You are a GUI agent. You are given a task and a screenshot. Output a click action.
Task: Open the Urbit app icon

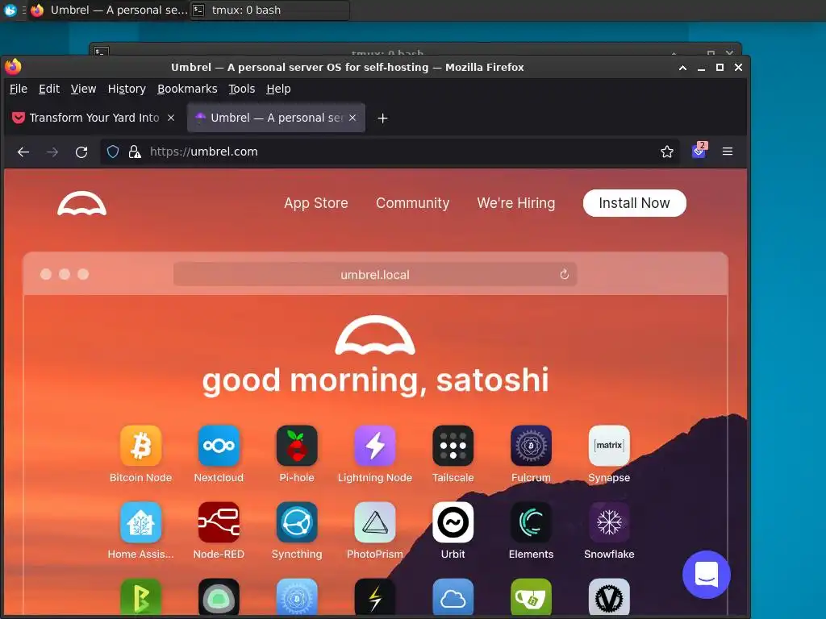[x=453, y=522]
